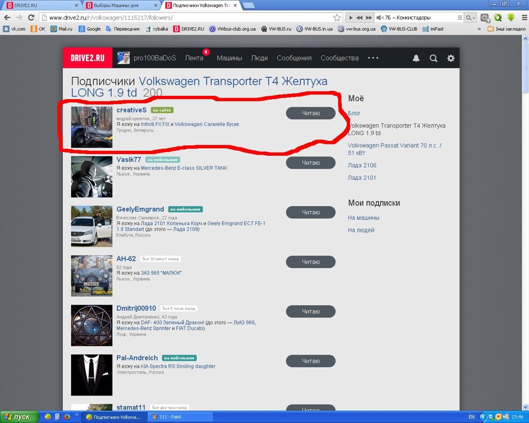
Task: Open the pro100BaDoS profile avatar
Action: pyautogui.click(x=123, y=58)
